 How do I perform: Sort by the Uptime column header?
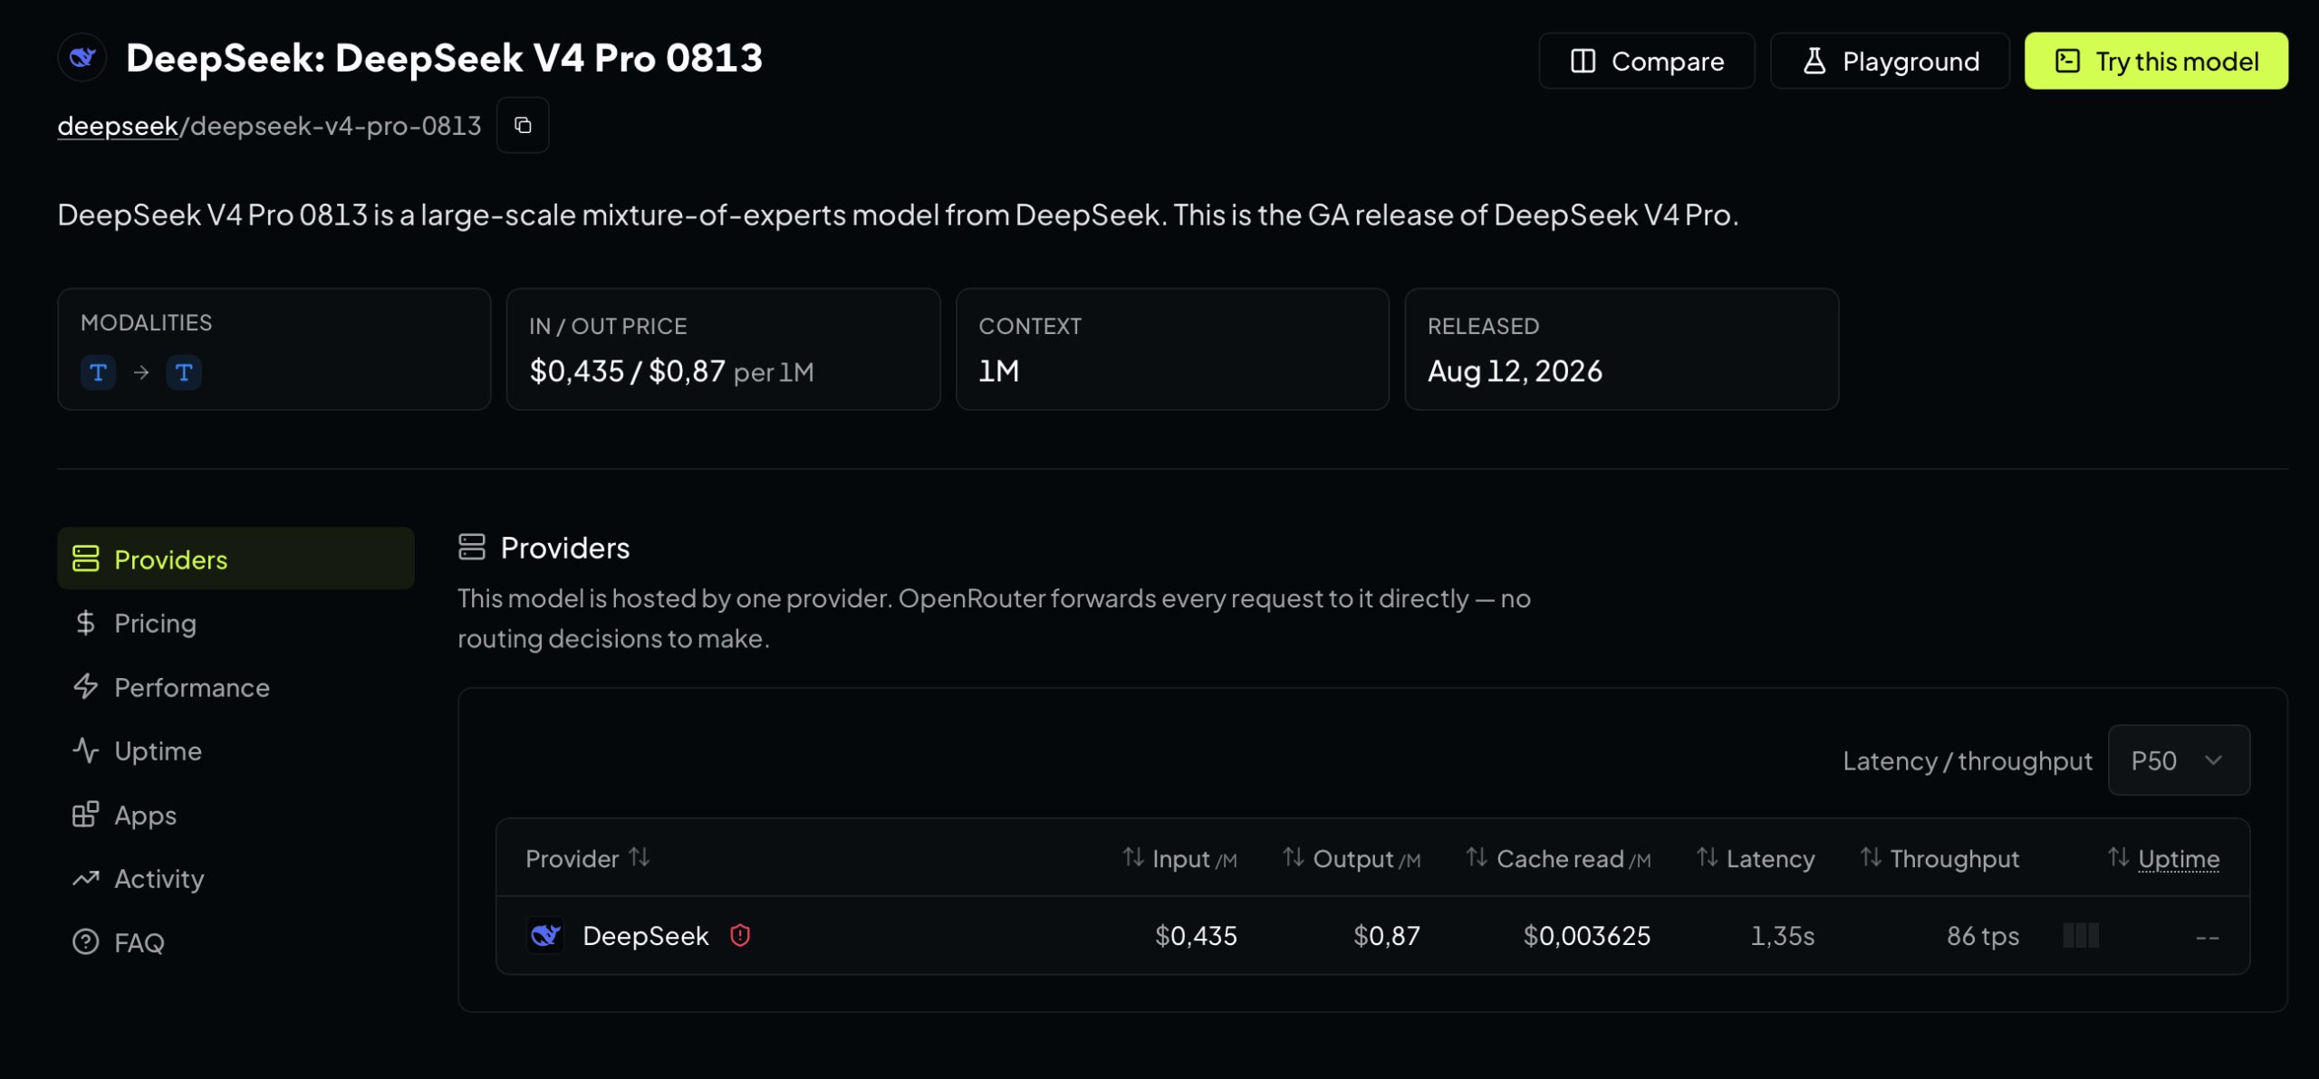2163,858
